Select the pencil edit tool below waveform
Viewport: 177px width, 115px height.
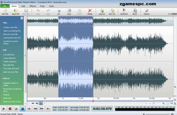29,103
